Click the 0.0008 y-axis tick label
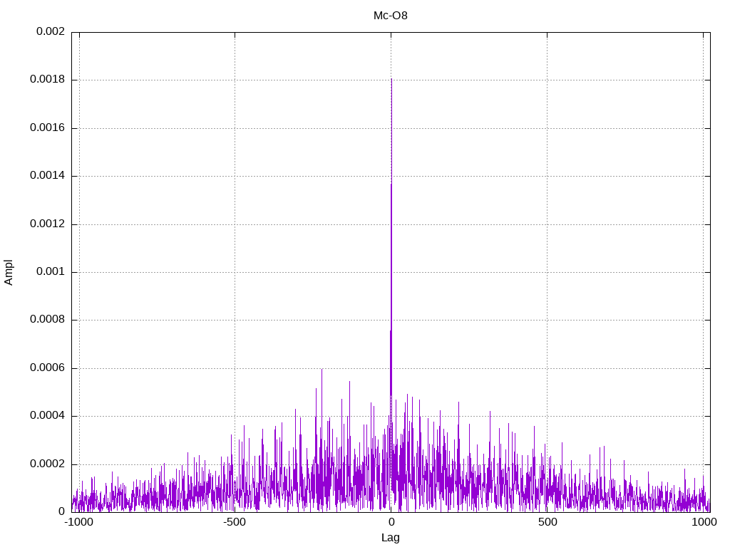 pos(47,320)
